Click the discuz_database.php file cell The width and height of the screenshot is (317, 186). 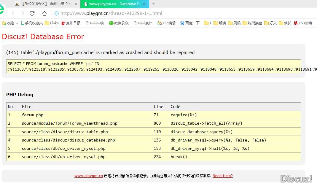point(86,140)
